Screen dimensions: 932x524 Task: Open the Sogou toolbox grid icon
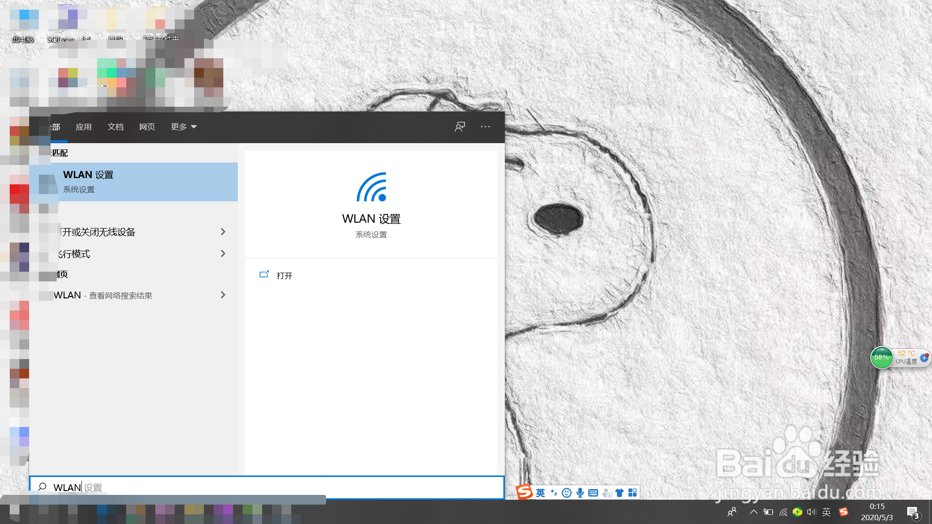click(x=632, y=493)
